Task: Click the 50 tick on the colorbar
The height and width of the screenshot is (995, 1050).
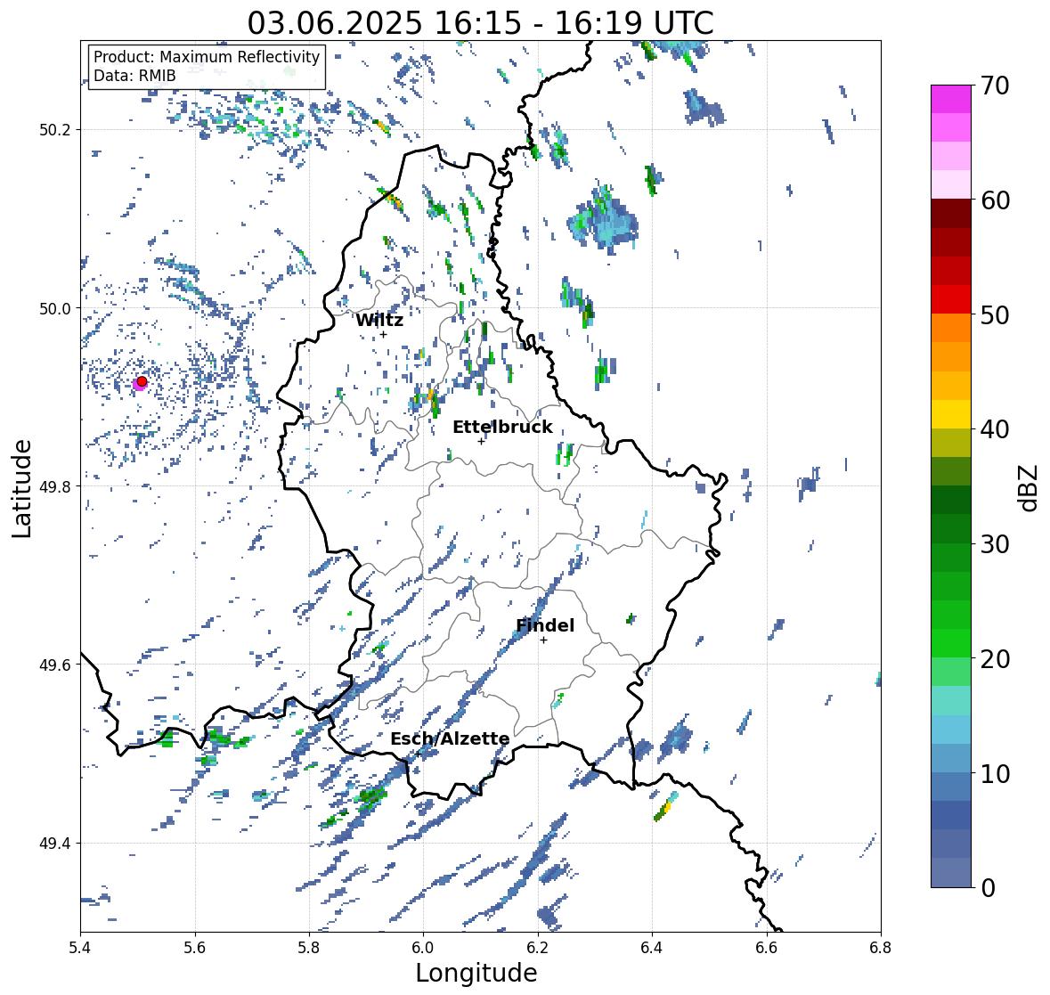Action: (x=995, y=314)
